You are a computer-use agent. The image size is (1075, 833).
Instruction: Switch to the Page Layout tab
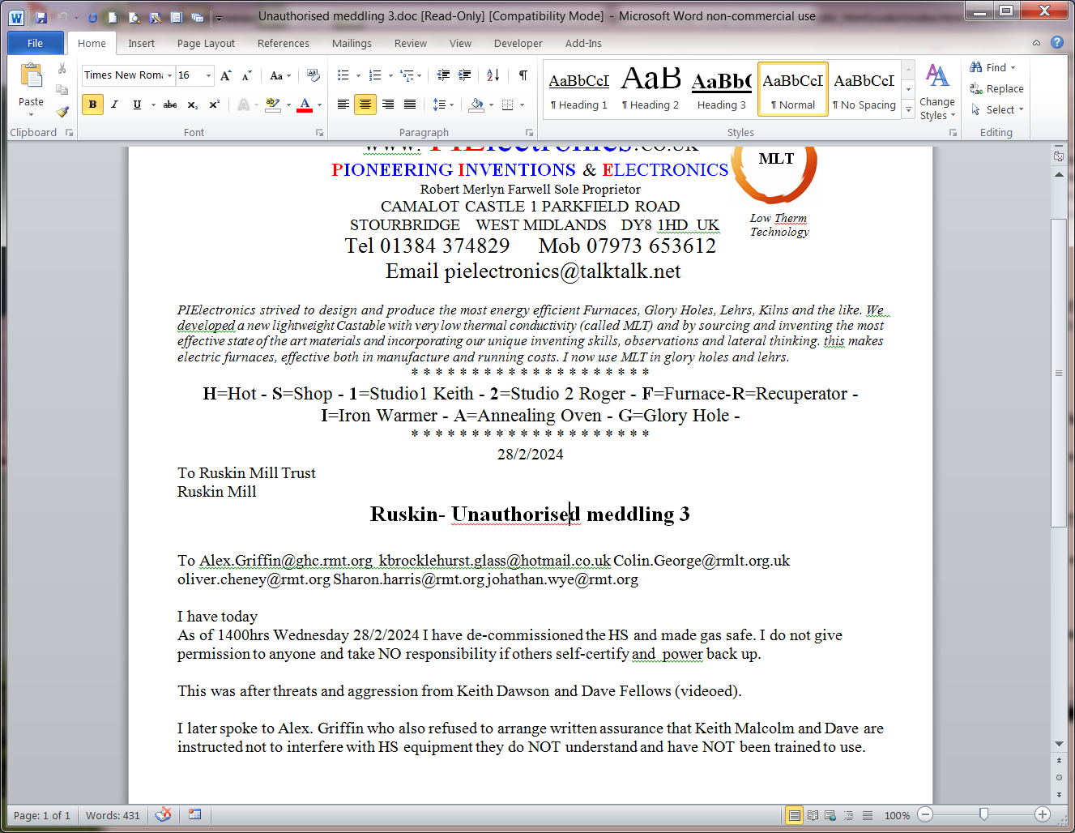tap(206, 43)
